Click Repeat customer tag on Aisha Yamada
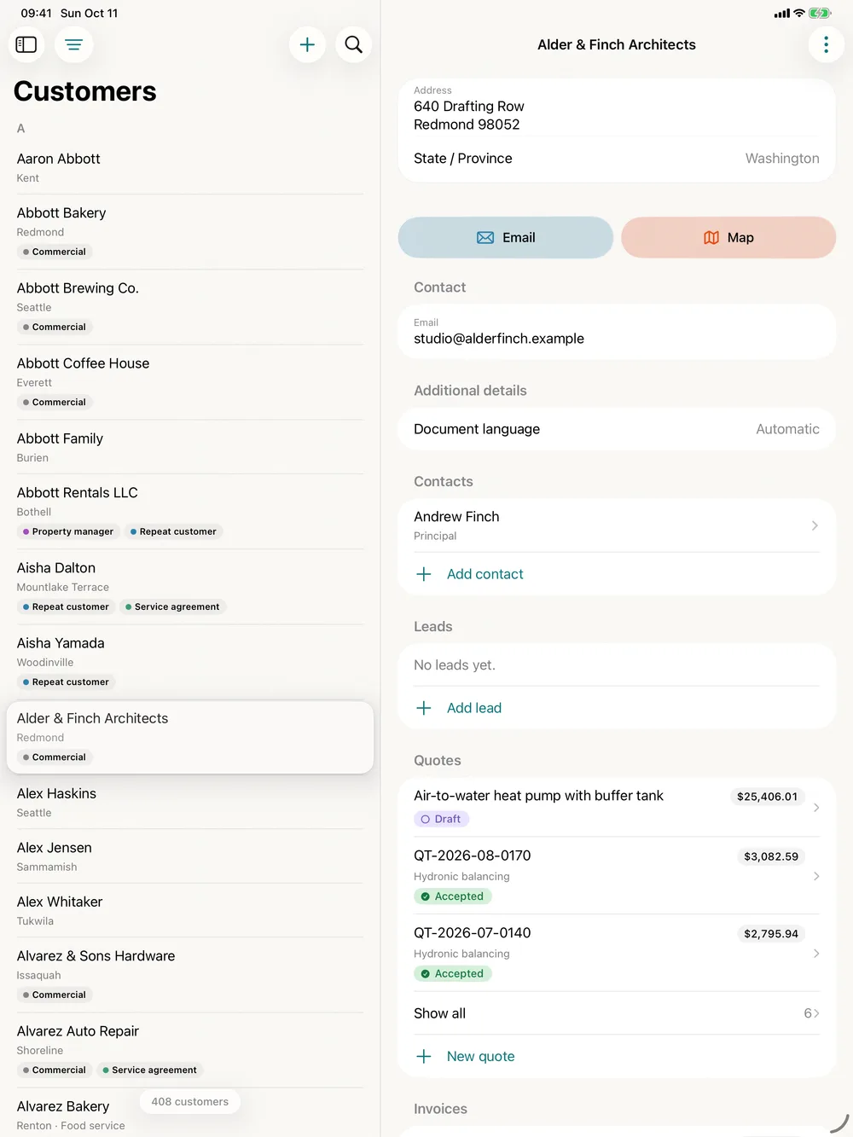The width and height of the screenshot is (853, 1137). click(65, 682)
